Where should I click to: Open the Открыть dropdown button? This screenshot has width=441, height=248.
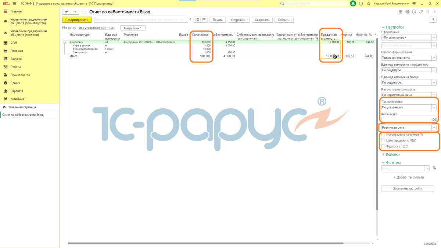(x=285, y=20)
